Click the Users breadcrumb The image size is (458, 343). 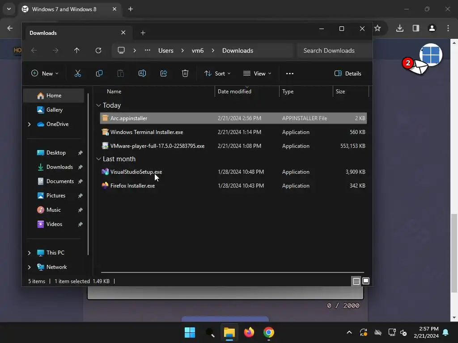click(x=166, y=50)
